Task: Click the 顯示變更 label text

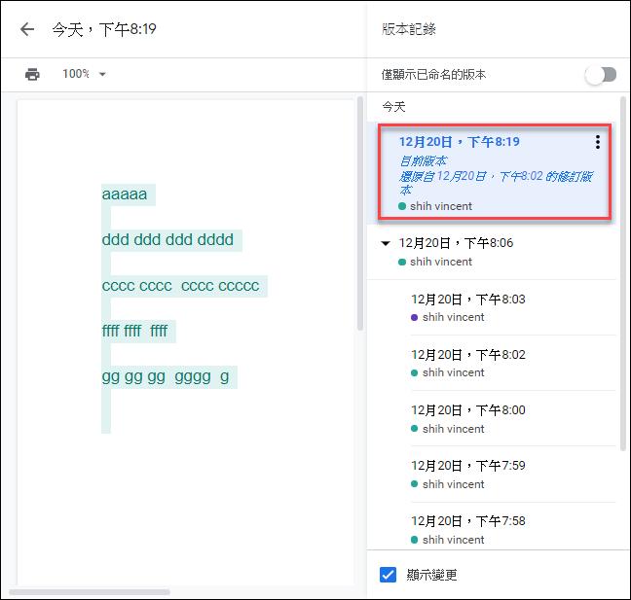Action: coord(431,575)
